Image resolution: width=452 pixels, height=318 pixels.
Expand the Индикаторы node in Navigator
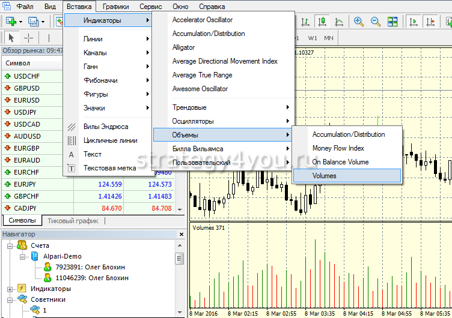pyautogui.click(x=10, y=289)
